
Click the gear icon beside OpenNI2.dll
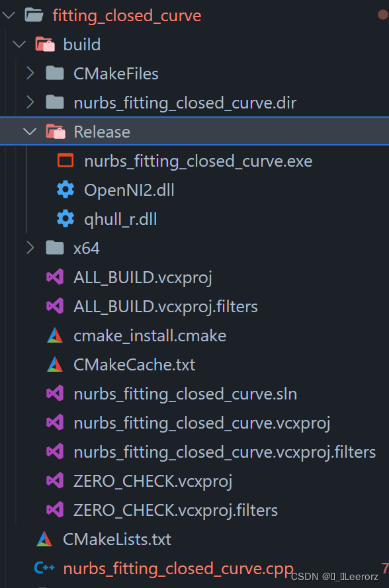tap(65, 189)
